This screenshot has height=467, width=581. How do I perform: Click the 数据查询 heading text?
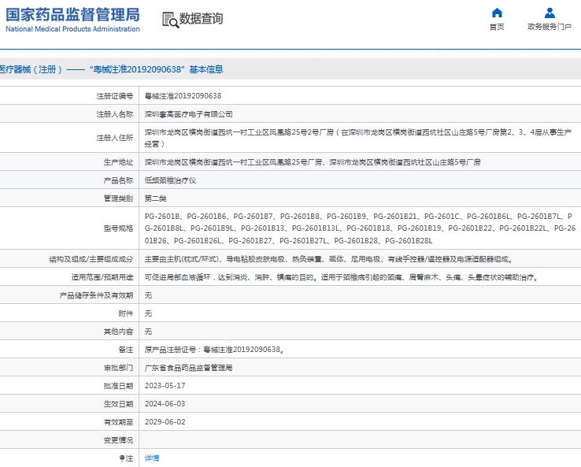[202, 19]
